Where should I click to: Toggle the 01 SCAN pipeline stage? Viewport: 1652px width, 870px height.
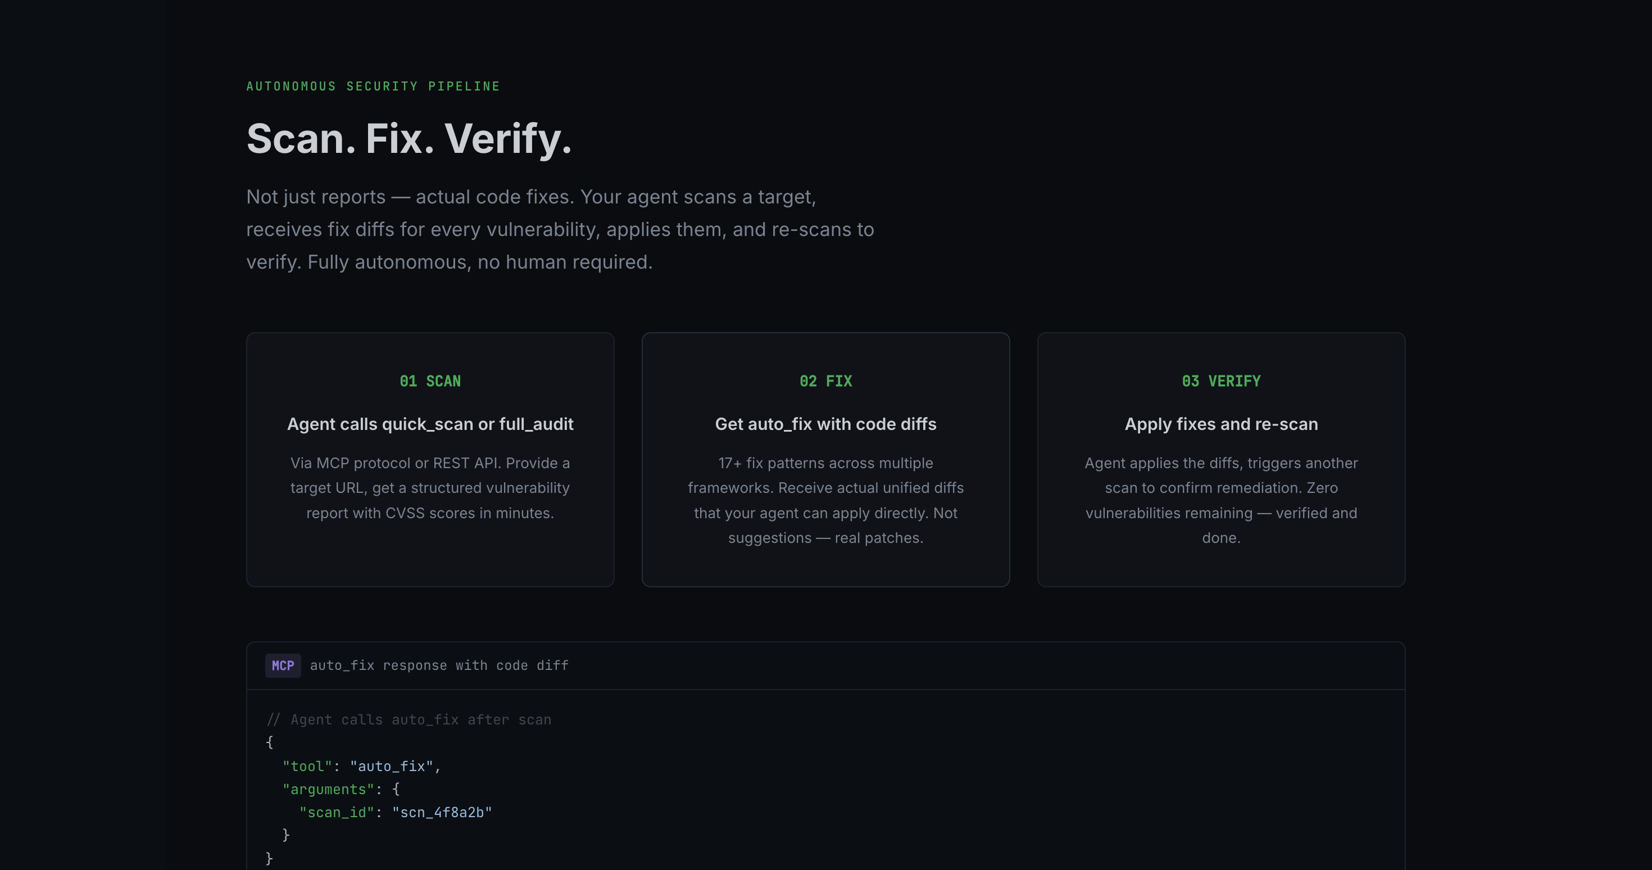[430, 380]
